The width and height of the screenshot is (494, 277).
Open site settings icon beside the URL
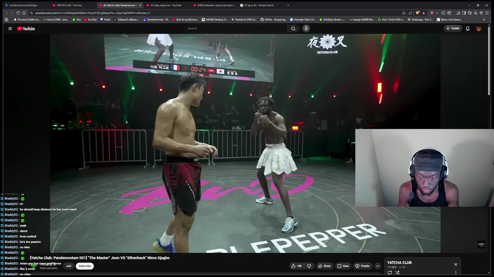tap(31, 13)
